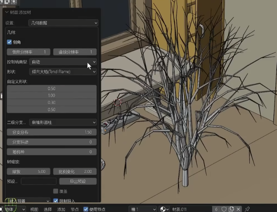The width and height of the screenshot is (277, 212).
Task: Toggle the fake user shield icon
Action: point(224,209)
